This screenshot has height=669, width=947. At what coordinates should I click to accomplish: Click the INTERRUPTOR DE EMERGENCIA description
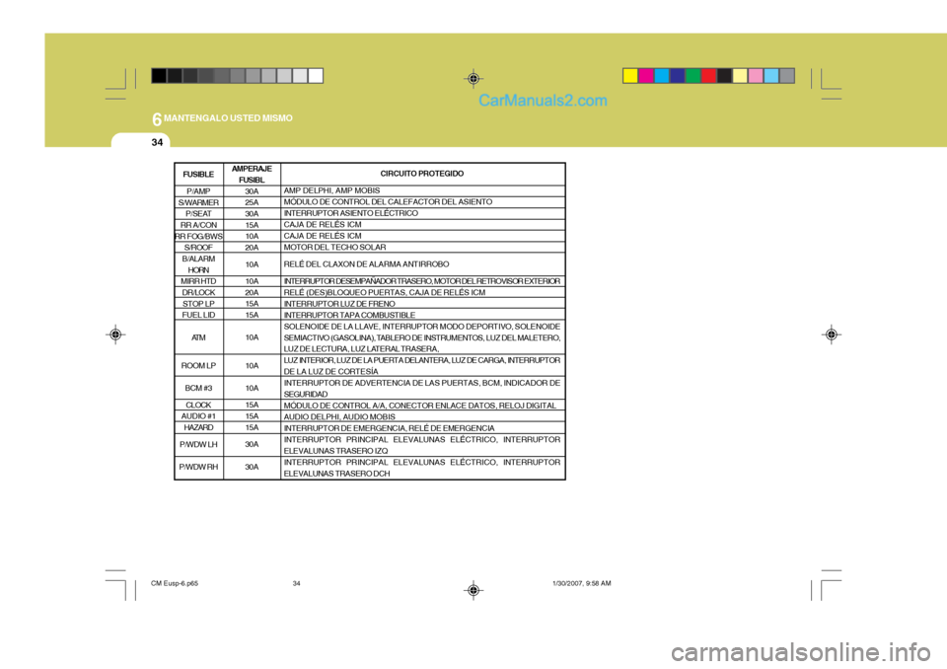(x=389, y=428)
